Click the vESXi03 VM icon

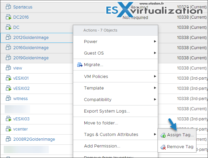click(8, 119)
